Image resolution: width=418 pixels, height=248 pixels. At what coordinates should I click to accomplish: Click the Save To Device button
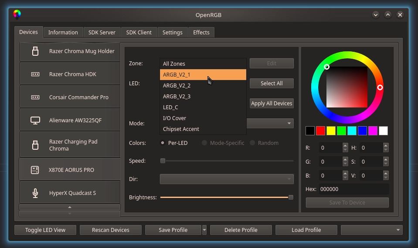click(347, 202)
